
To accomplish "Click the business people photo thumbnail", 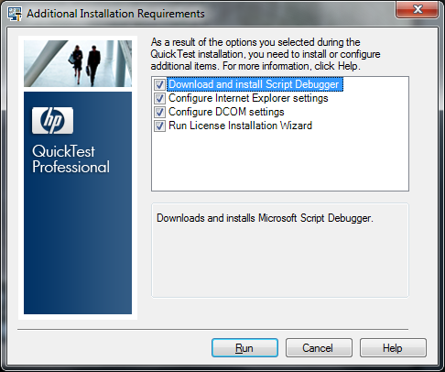I will click(x=78, y=63).
